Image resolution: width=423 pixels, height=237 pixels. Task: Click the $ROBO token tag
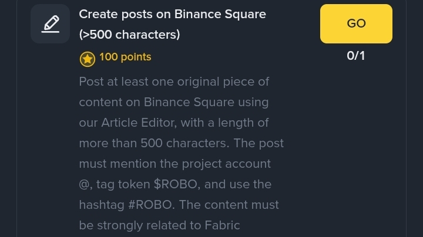[175, 184]
